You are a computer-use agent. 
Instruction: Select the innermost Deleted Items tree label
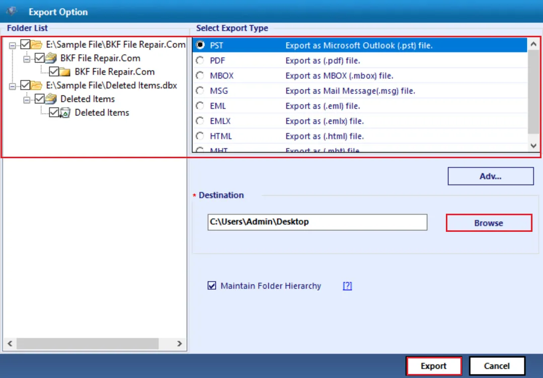pos(102,112)
